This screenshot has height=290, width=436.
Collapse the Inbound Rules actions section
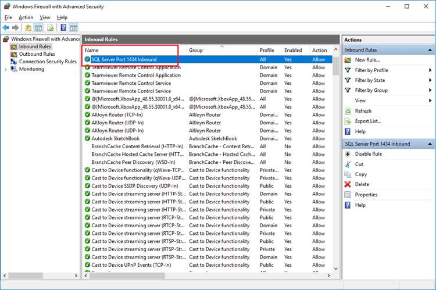tap(430, 50)
